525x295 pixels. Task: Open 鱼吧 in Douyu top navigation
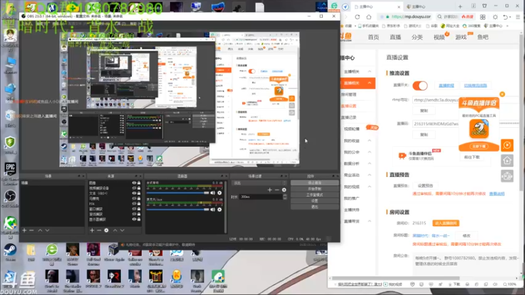point(483,37)
